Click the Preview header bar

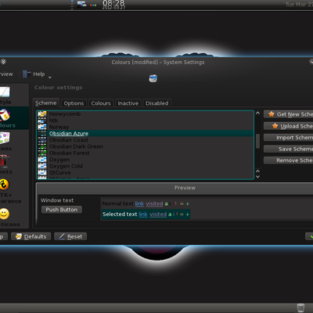174,188
